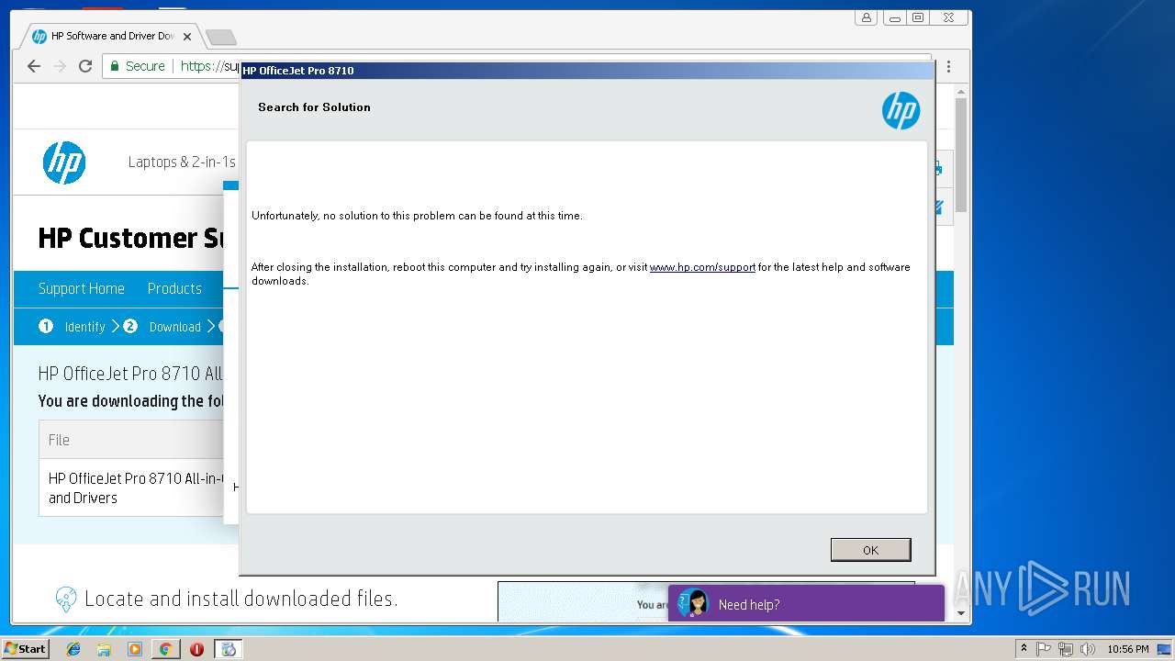Click the HP logo in the installer dialog

(901, 111)
